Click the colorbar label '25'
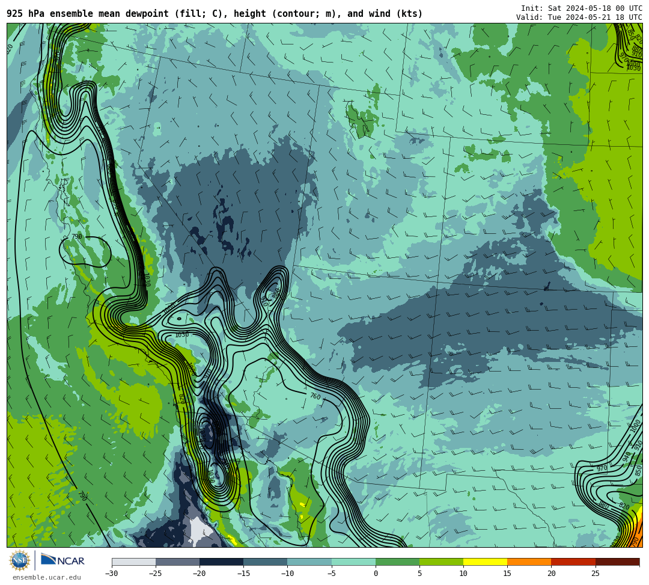Image resolution: width=649 pixels, height=585 pixels. 595,574
